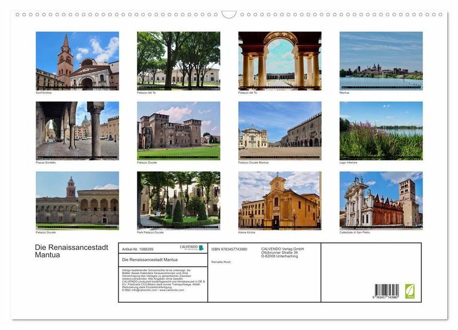Click the CALVENDO logo
458x330 pixels.
(192, 248)
